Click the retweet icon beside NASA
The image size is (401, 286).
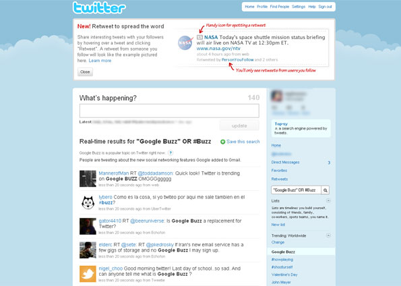click(x=199, y=37)
